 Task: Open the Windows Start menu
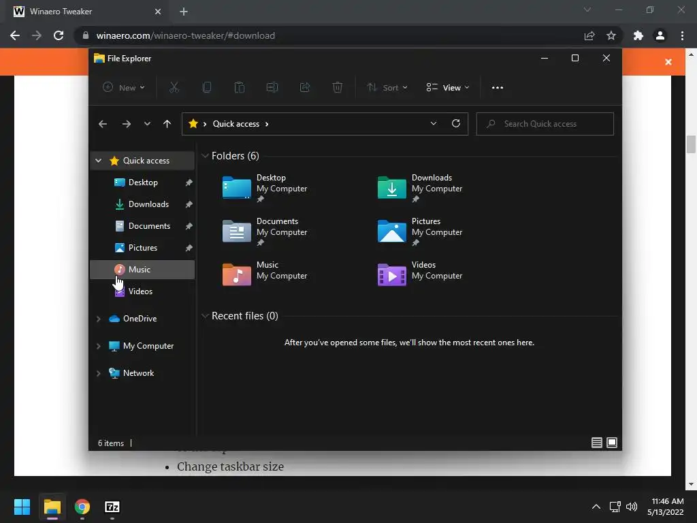click(x=22, y=507)
